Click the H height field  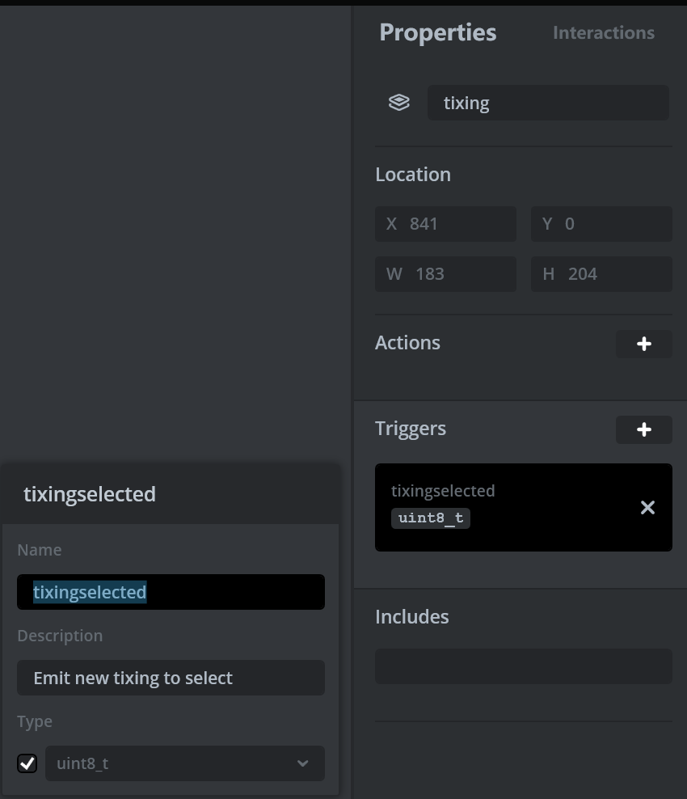601,274
